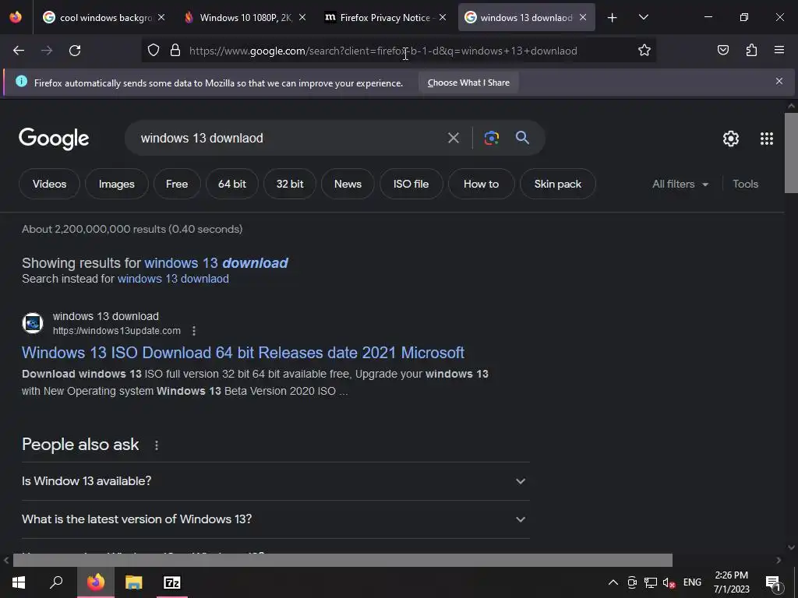Apply the 32 bit filter chip
Screen dimensions: 798x598
[x=290, y=184]
